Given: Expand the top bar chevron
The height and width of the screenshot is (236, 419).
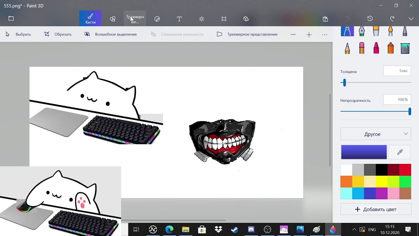Looking at the screenshot, I should [x=411, y=19].
